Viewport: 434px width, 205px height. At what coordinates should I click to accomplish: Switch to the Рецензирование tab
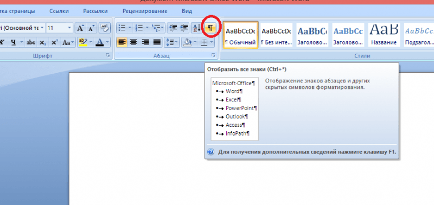point(145,11)
